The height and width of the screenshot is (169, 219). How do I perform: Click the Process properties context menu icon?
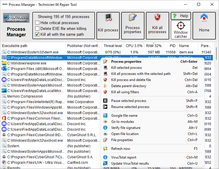coord(105,62)
